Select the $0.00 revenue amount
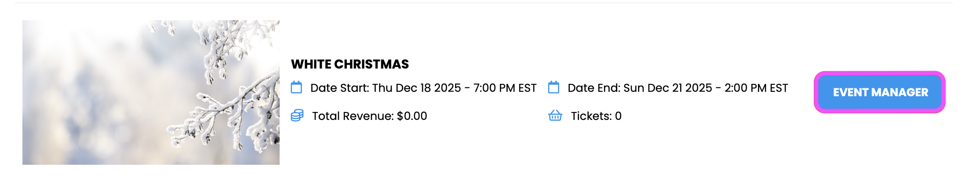This screenshot has height=181, width=976. tap(412, 116)
